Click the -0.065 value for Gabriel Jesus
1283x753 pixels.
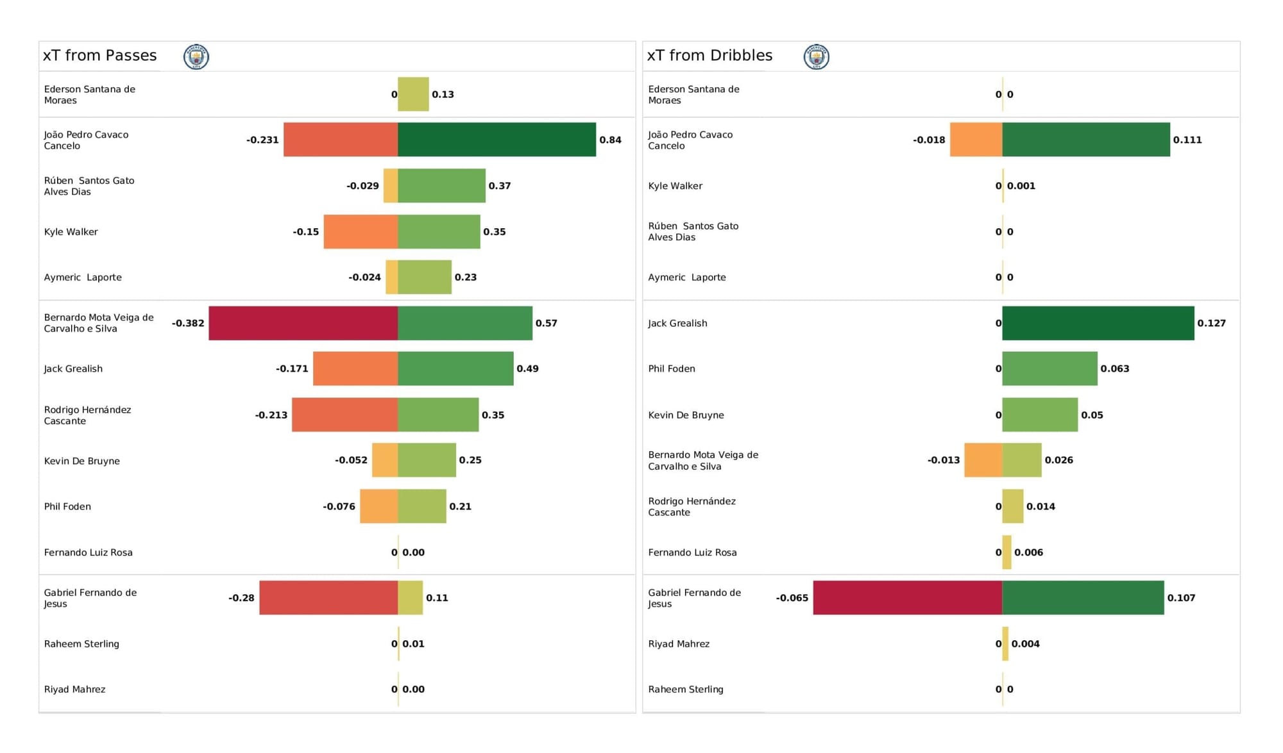point(792,598)
